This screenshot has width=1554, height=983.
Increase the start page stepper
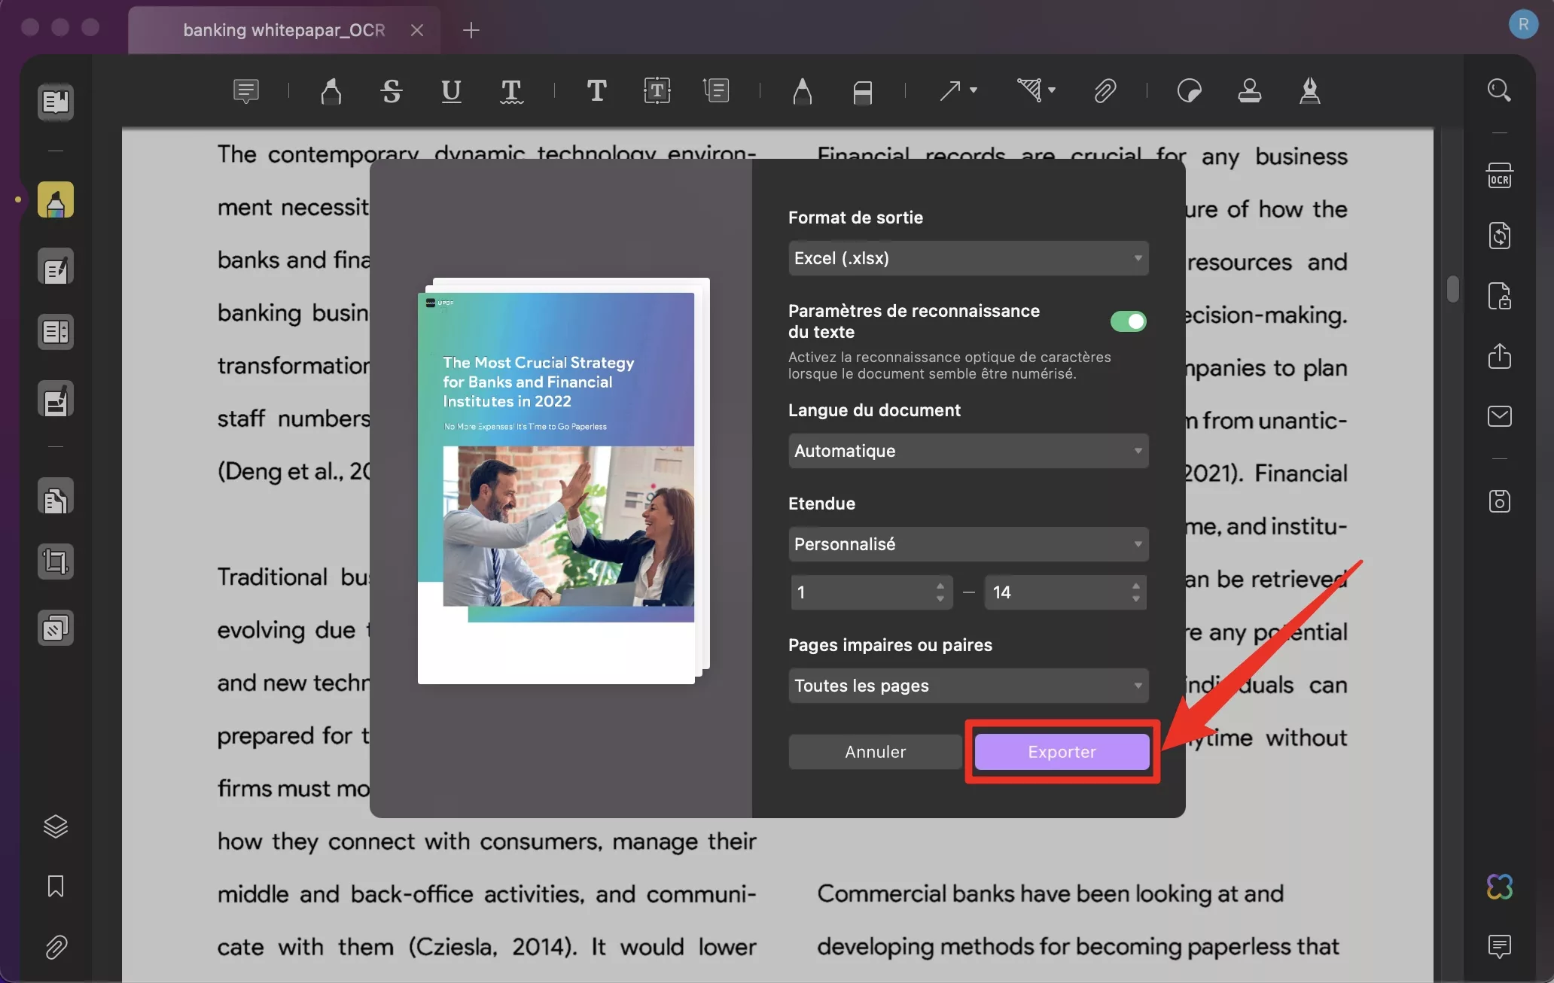[940, 586]
